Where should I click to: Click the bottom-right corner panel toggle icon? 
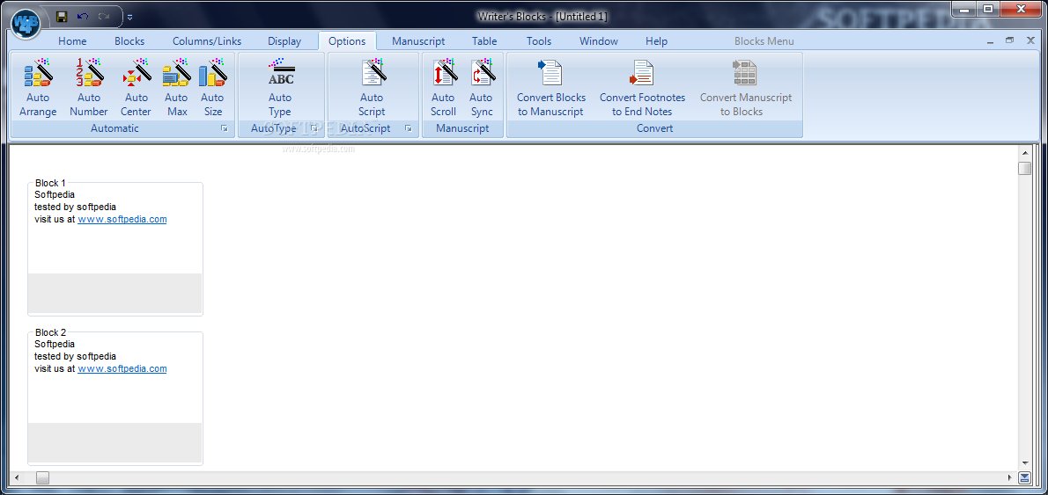1024,477
